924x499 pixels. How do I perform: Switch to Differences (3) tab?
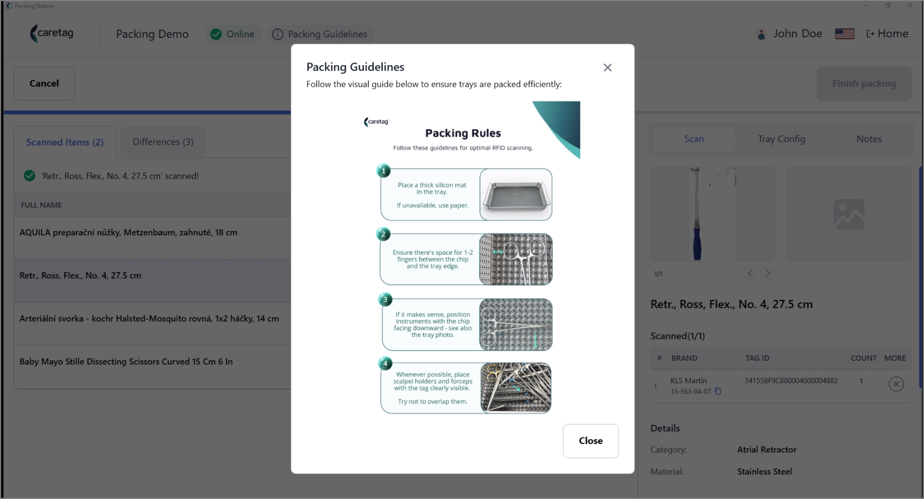coord(163,142)
